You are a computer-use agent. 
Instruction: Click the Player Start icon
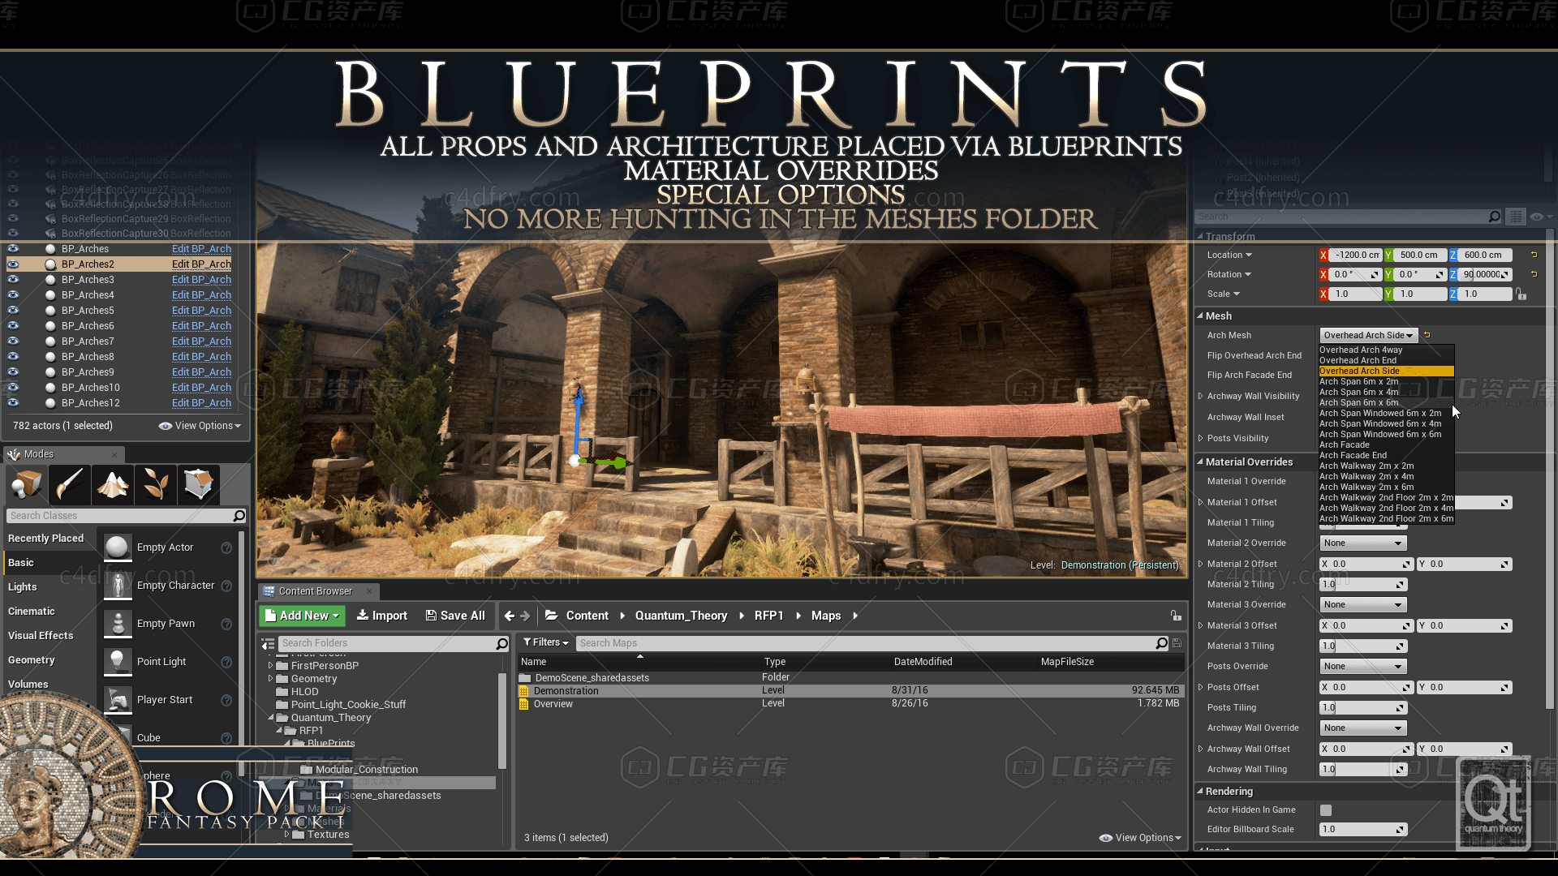coord(118,700)
